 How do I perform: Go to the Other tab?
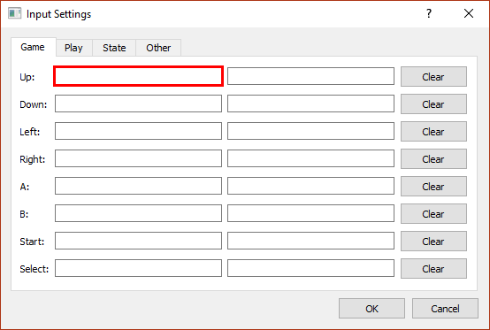(158, 48)
